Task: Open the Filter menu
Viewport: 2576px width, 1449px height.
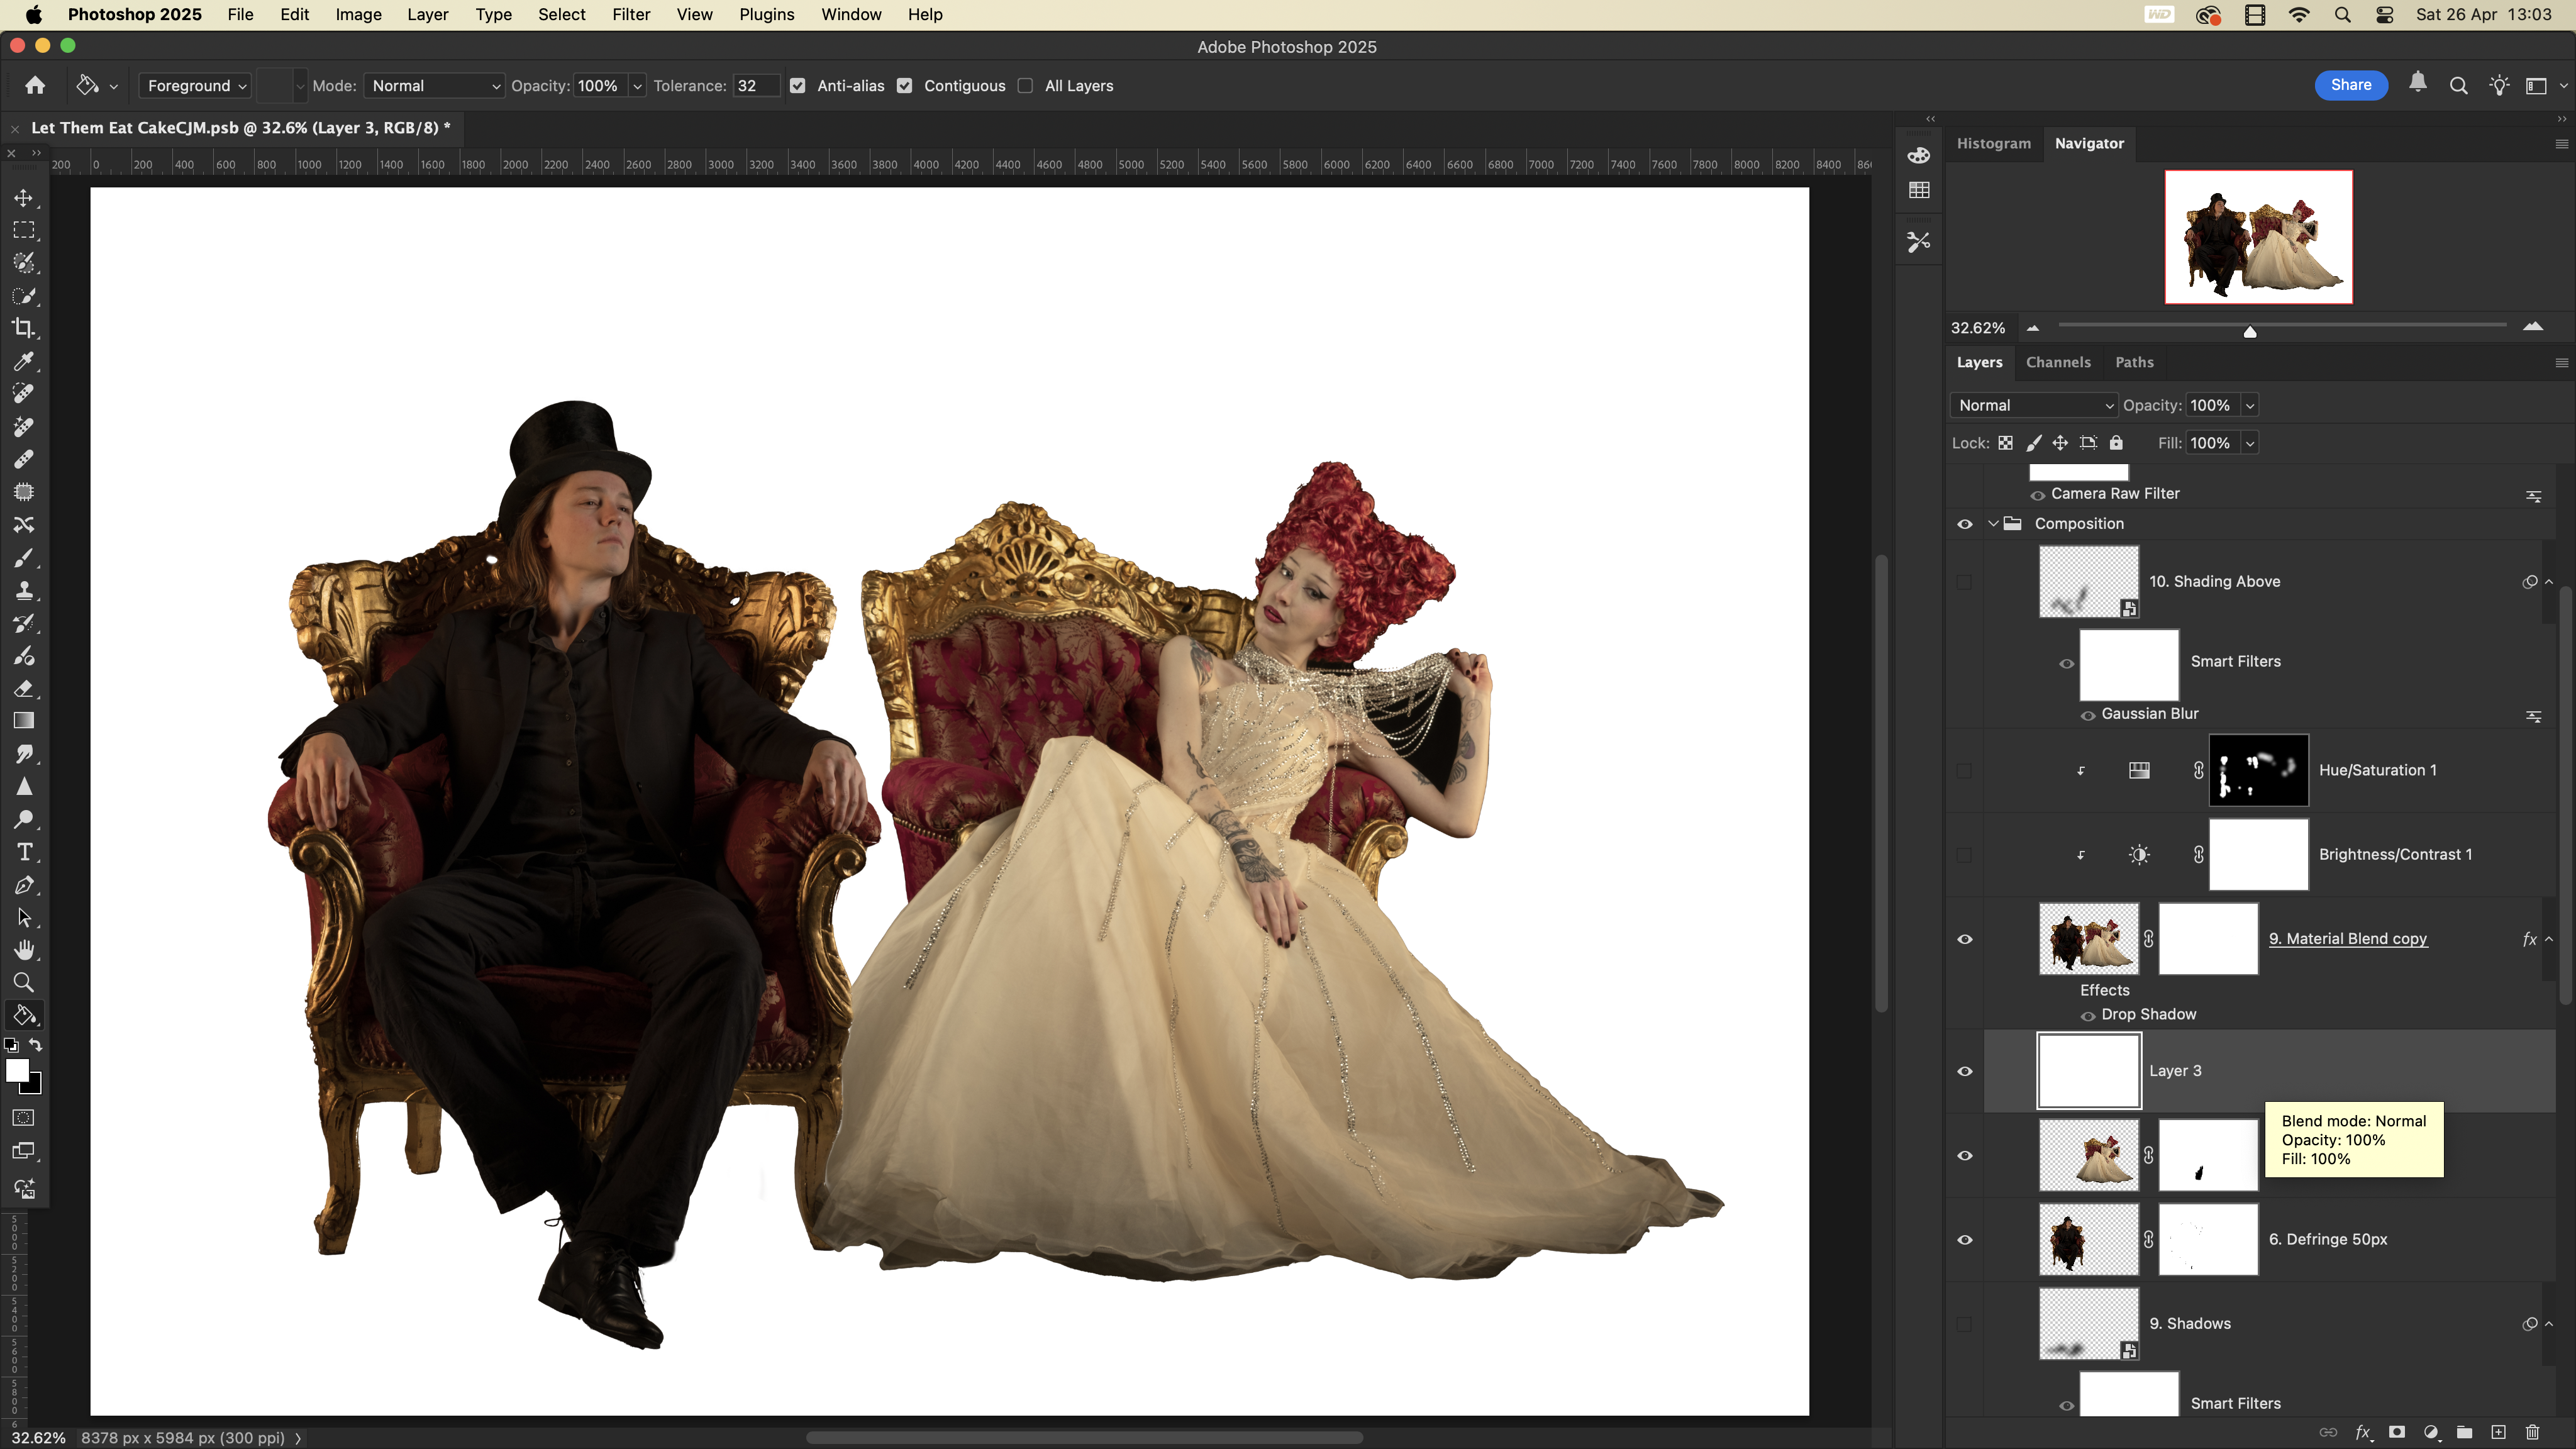Action: coord(630,14)
